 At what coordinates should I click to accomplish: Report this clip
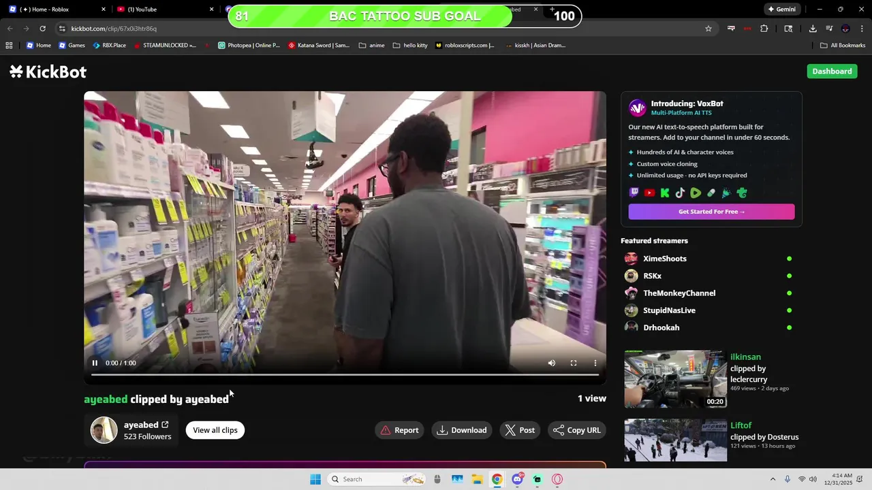pos(399,430)
